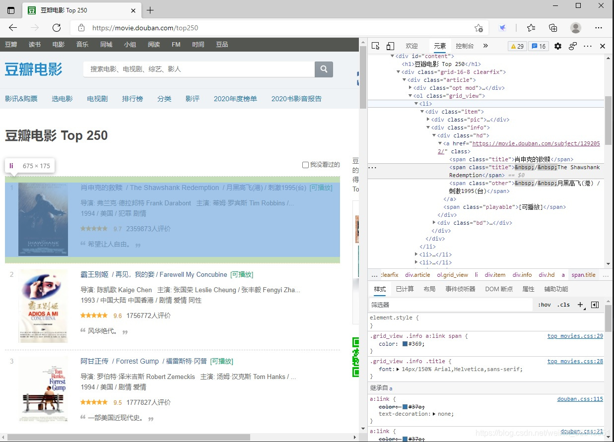Click the browser Back arrow
Screen dimensions: 614x442
(x=13, y=28)
